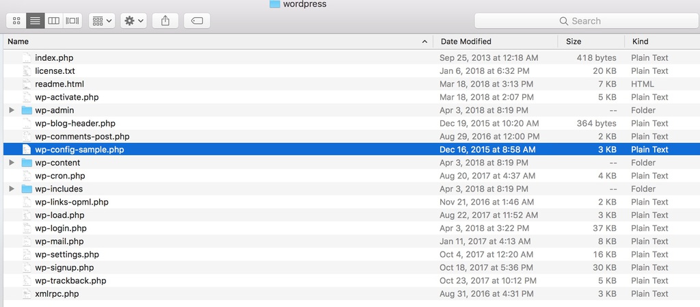
Task: Click the wp-includes folder icon
Action: tap(27, 189)
